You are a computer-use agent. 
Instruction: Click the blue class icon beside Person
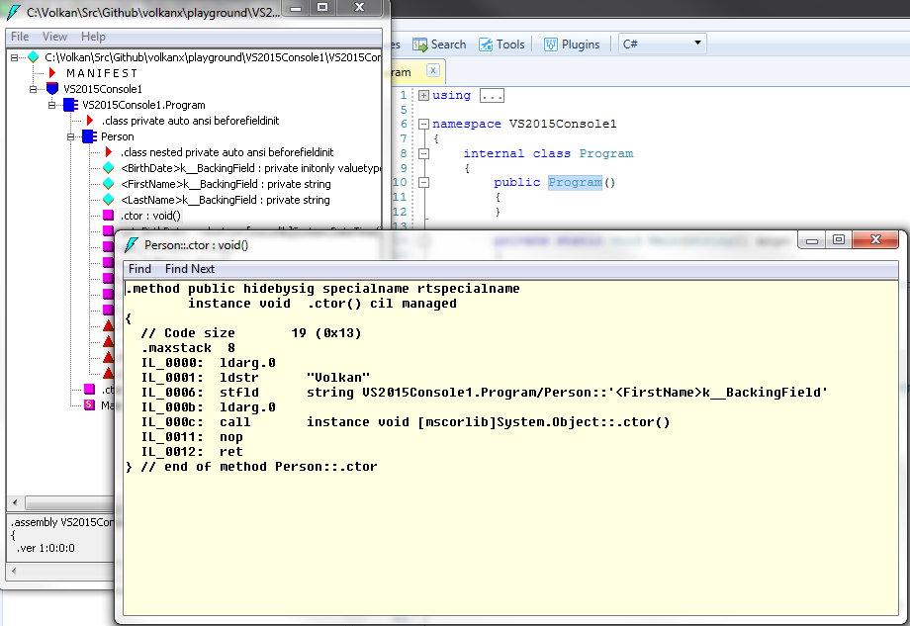[89, 136]
